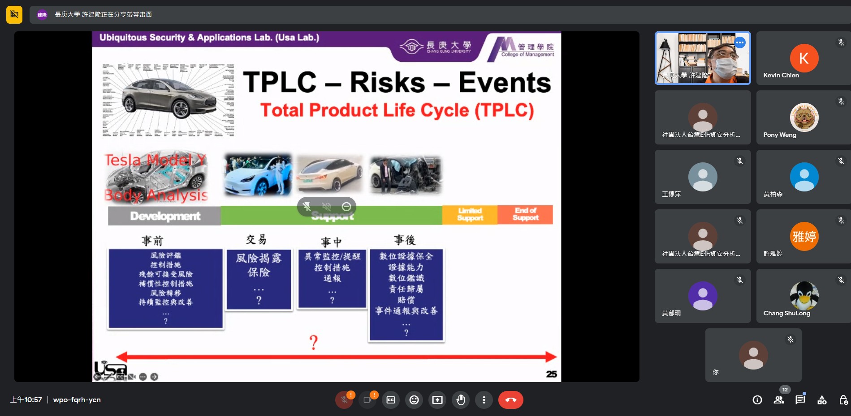Select the Pony Weng participant tile
Screen dimensions: 851x416
(x=804, y=118)
